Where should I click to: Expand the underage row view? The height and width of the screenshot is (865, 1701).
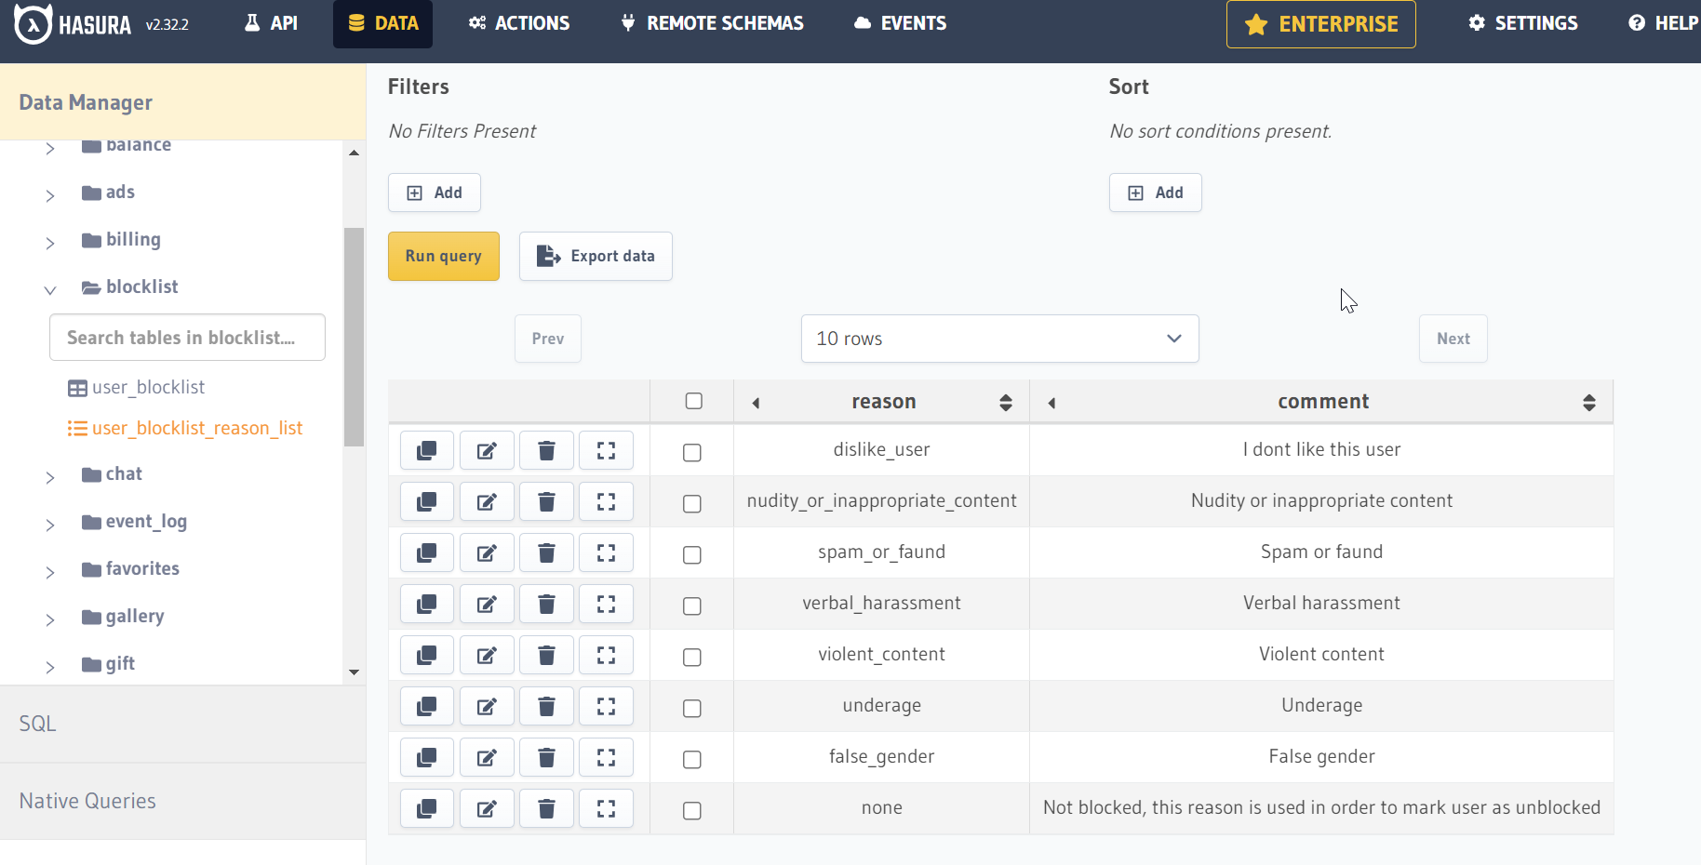606,707
